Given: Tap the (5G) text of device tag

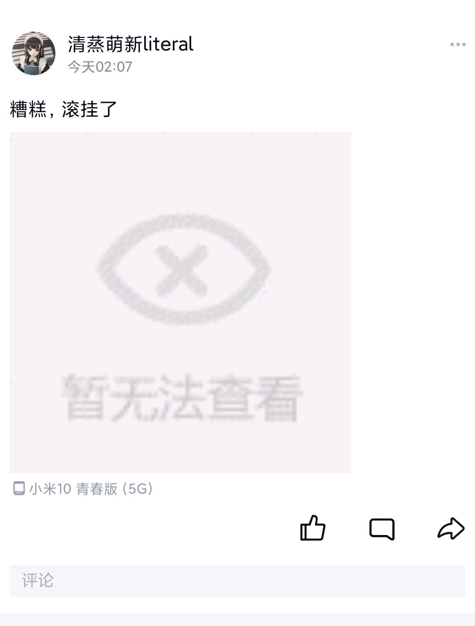Looking at the screenshot, I should pyautogui.click(x=138, y=489).
